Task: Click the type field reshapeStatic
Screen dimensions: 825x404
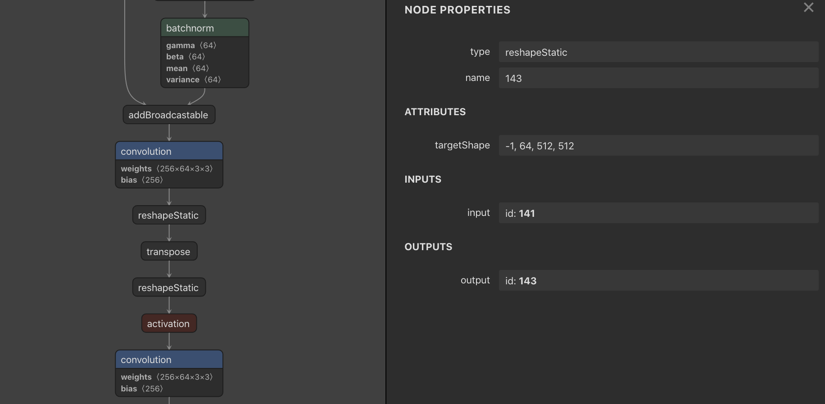Action: (x=658, y=52)
